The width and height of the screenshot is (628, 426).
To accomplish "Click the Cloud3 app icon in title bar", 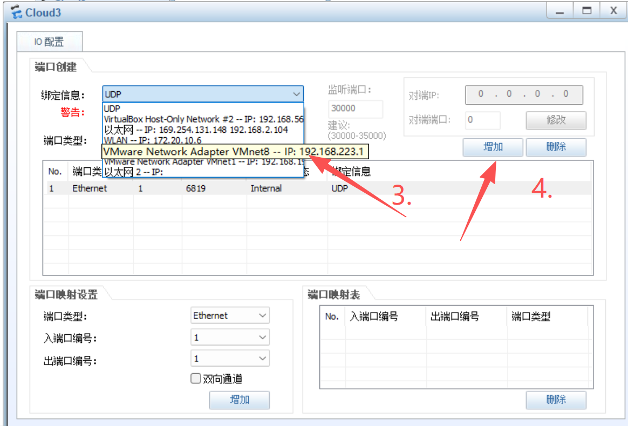I will (x=16, y=12).
